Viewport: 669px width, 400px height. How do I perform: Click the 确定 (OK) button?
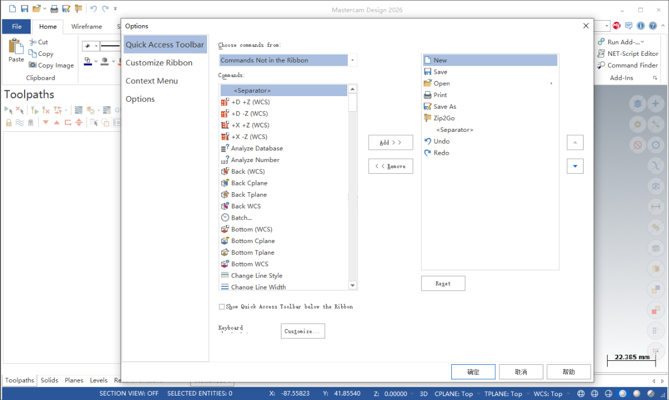pos(473,372)
